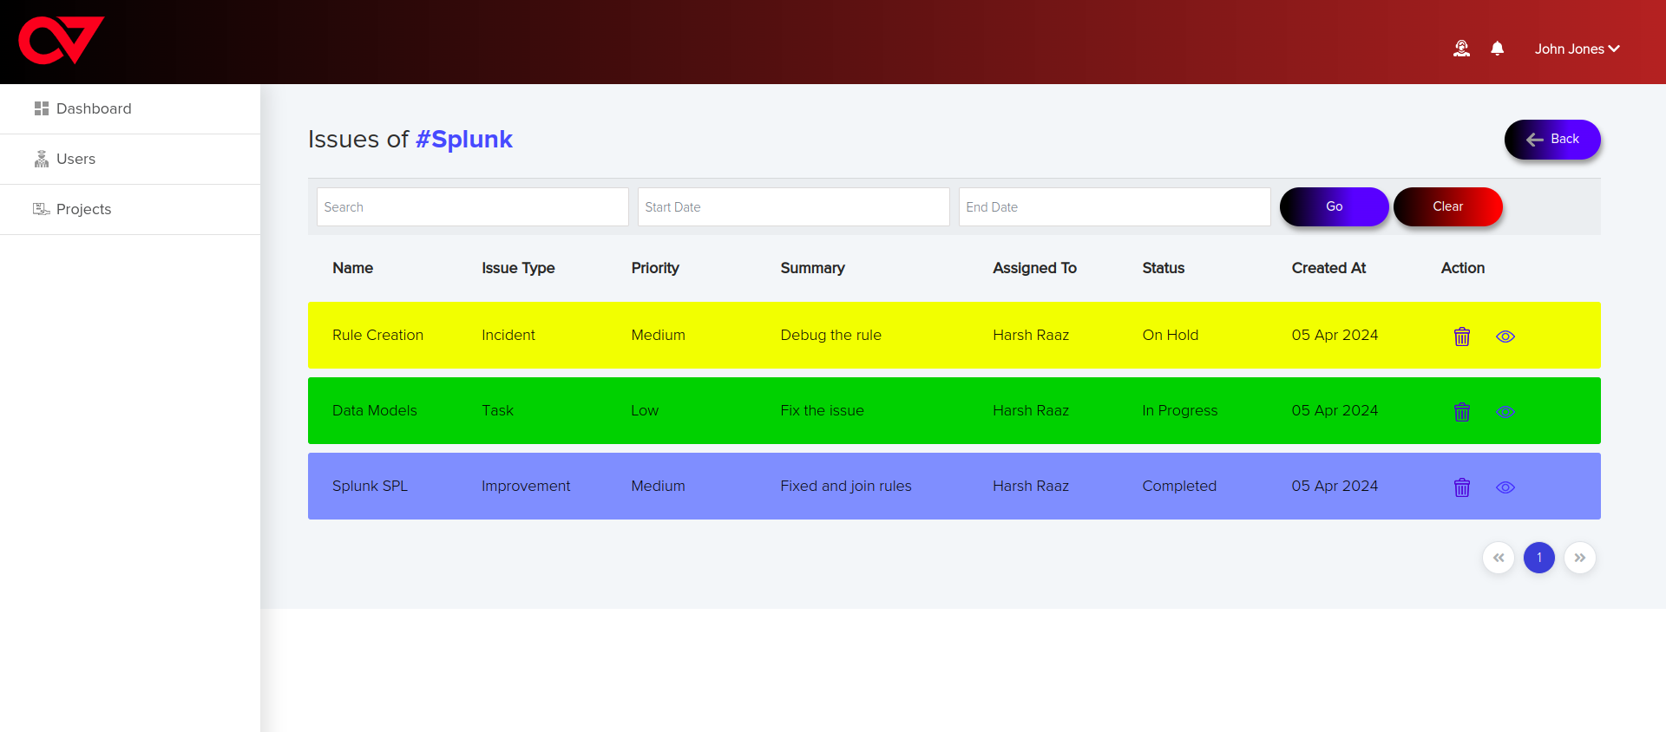
Task: Click the red company logo
Action: (61, 41)
